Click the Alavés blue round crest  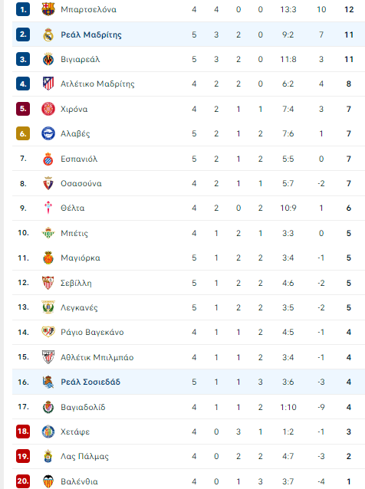[48, 133]
